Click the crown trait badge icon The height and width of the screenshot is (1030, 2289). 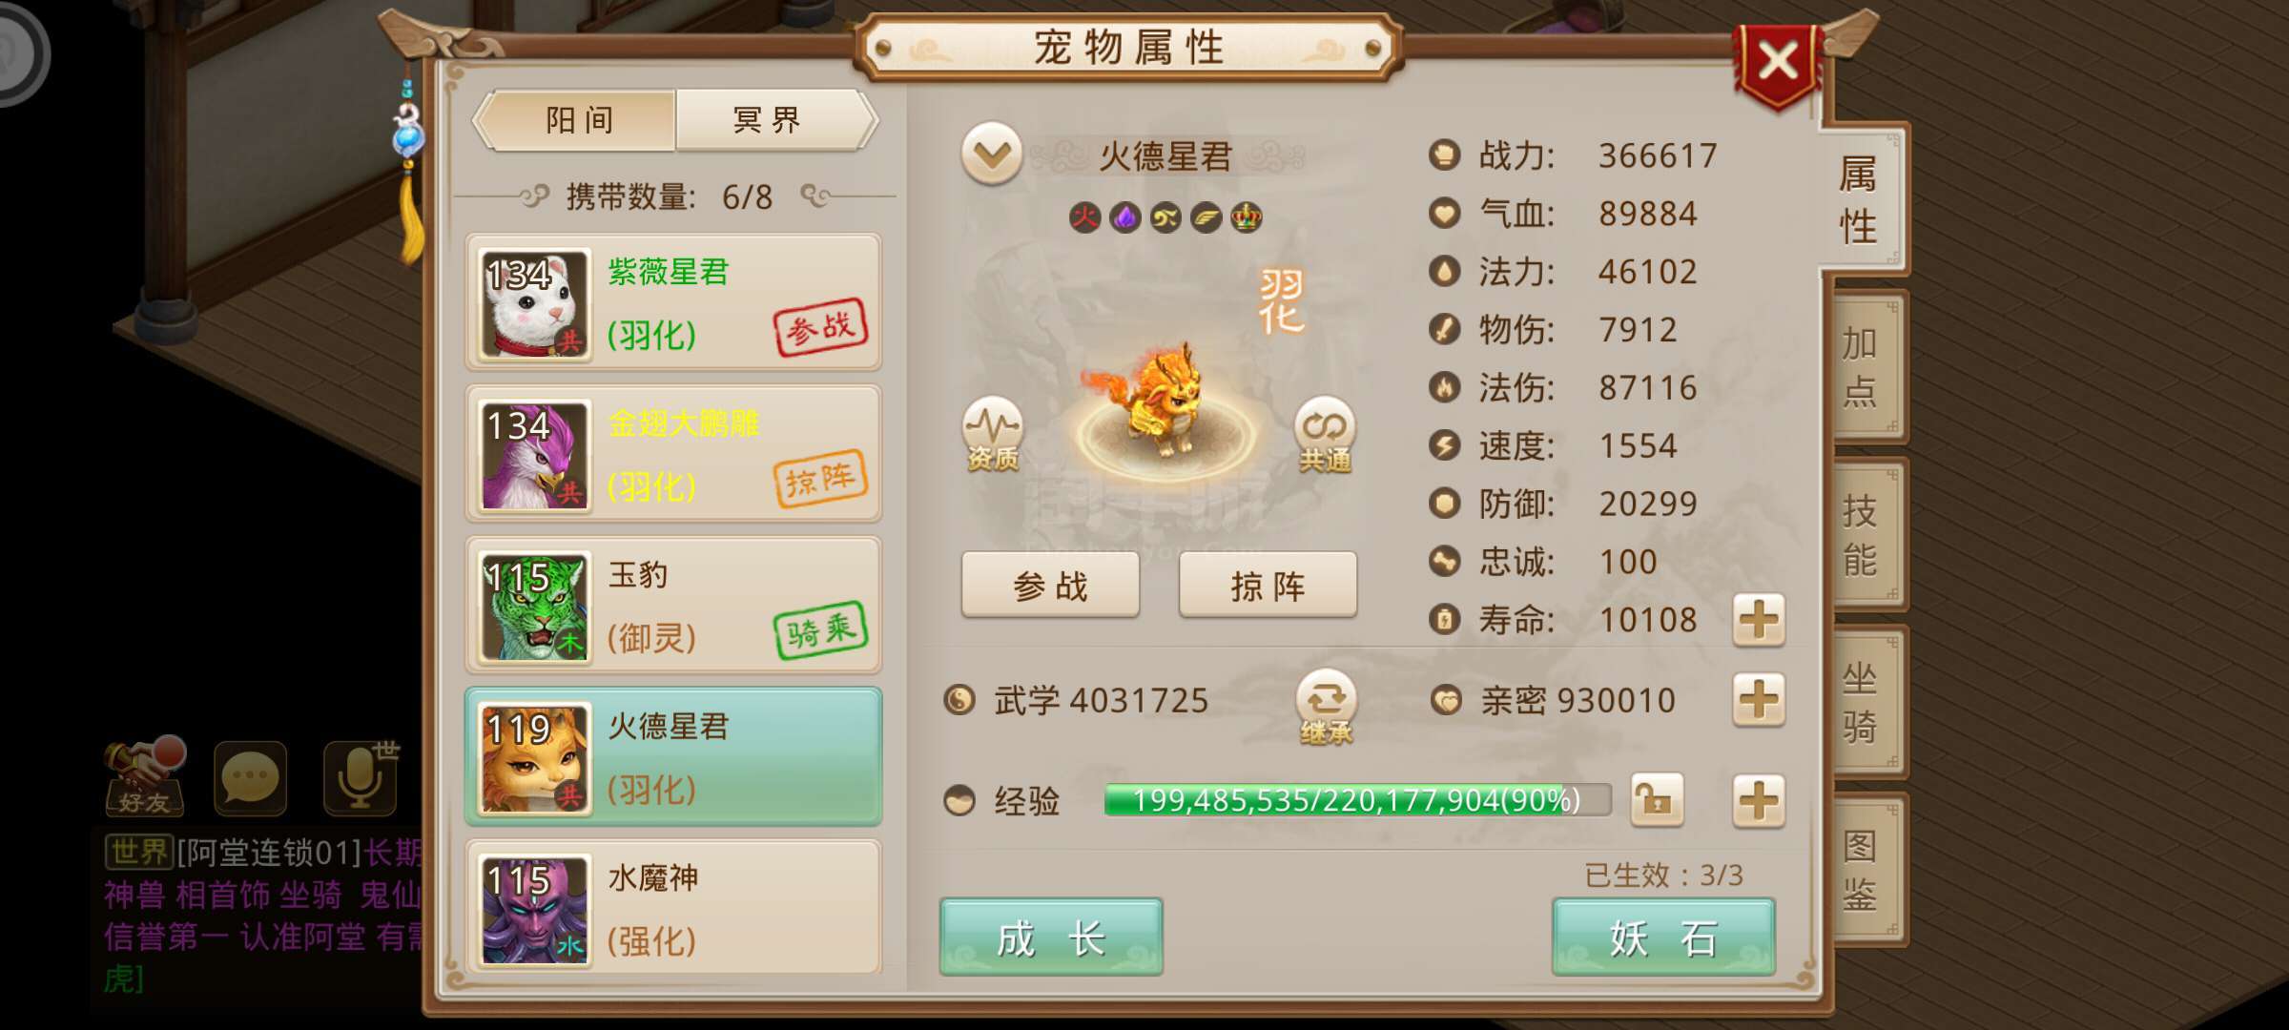[1247, 217]
